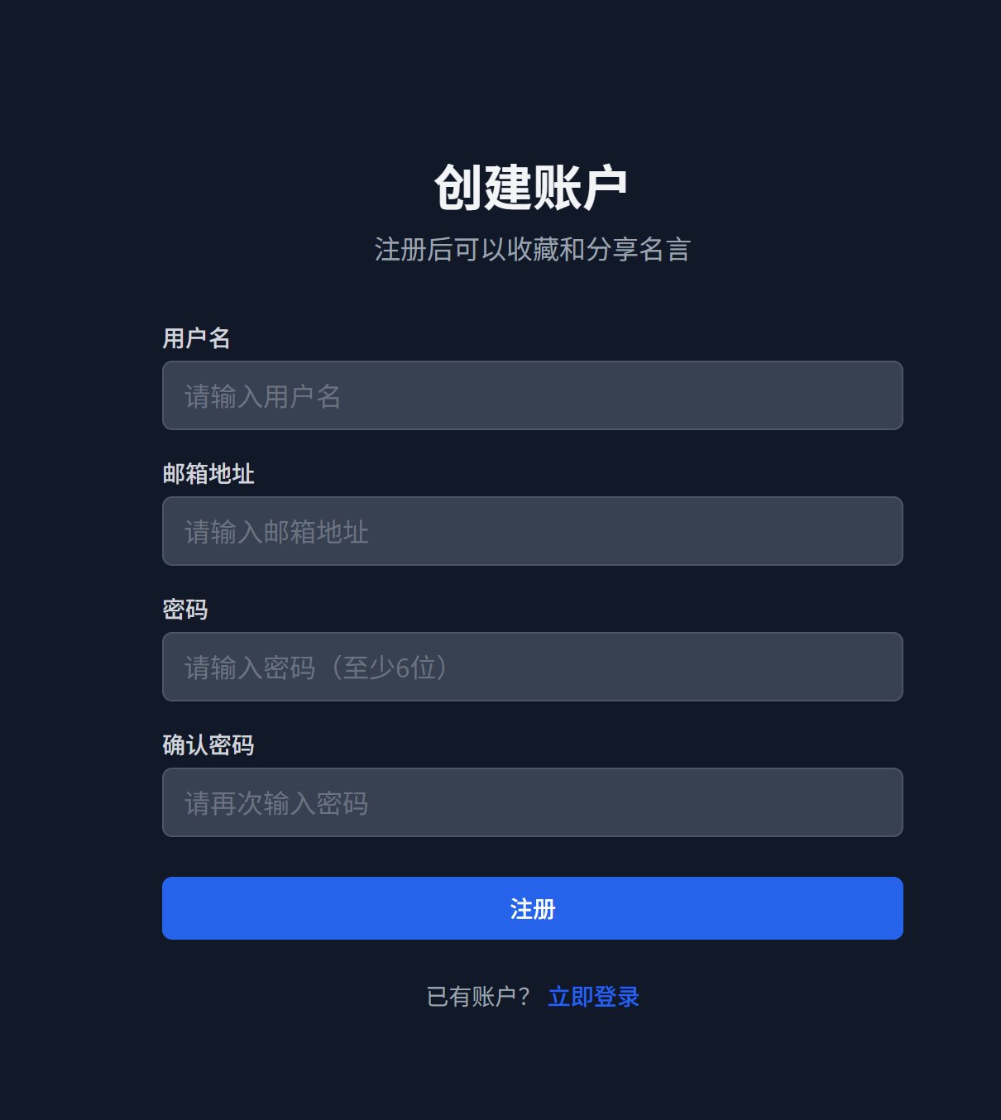Viewport: 1001px width, 1120px height.
Task: Click placeholder text 请再次输入密码
Action: click(x=276, y=803)
